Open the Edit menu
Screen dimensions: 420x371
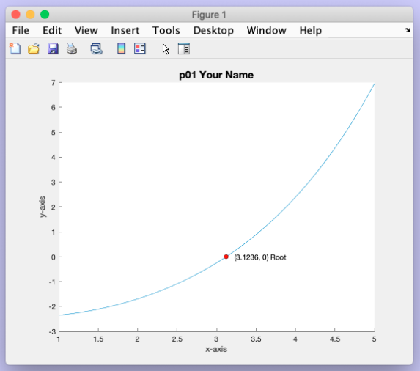point(52,30)
